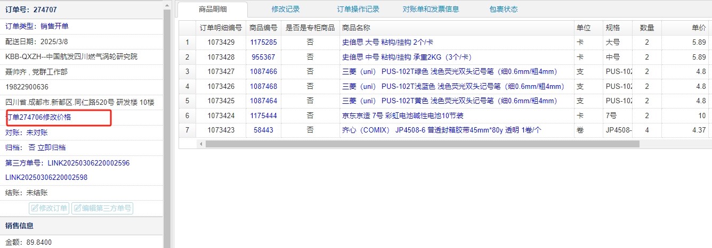
Task: Click third-party number LINK20250306220002598
Action: (46, 177)
